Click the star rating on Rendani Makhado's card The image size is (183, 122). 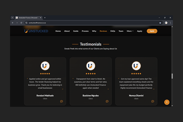point(45,74)
